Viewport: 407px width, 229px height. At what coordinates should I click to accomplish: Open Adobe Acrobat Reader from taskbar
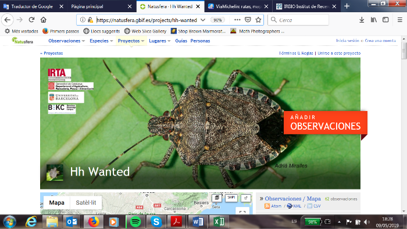point(177,222)
